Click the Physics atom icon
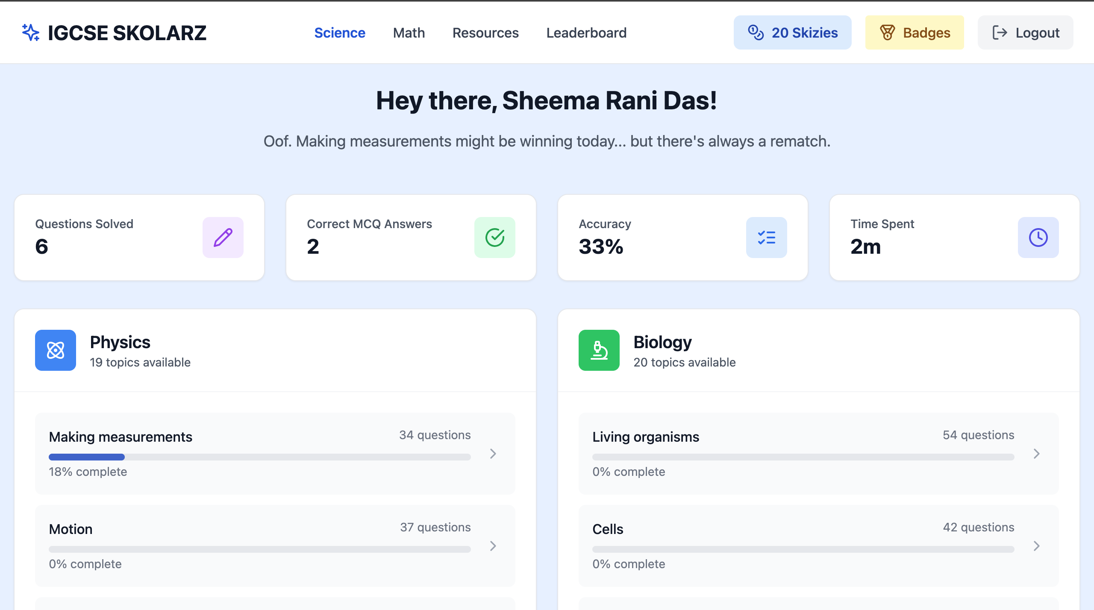The height and width of the screenshot is (610, 1094). pos(56,350)
